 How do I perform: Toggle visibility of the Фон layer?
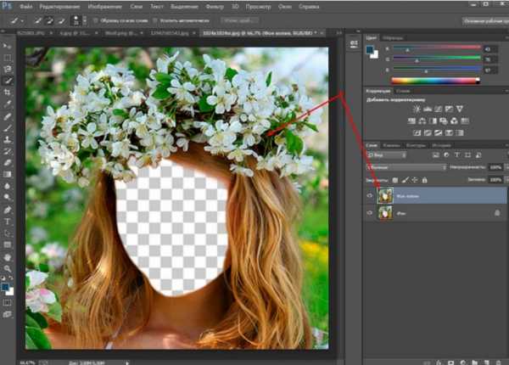[x=369, y=213]
